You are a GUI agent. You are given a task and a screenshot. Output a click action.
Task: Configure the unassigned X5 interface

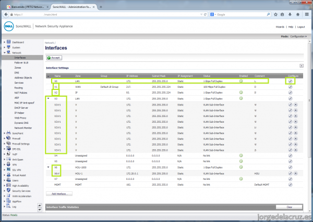(x=290, y=161)
